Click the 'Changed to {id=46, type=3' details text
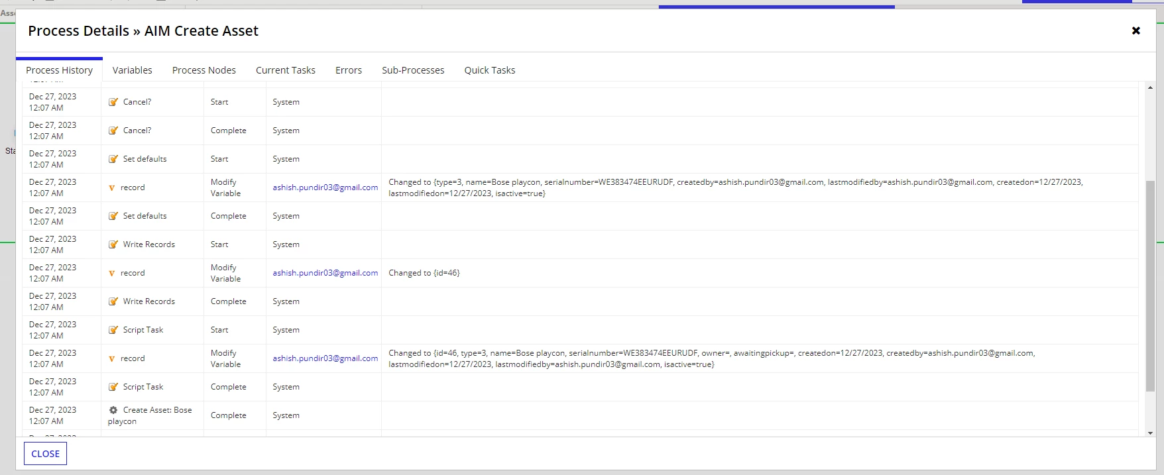This screenshot has height=475, width=1164. pos(712,358)
